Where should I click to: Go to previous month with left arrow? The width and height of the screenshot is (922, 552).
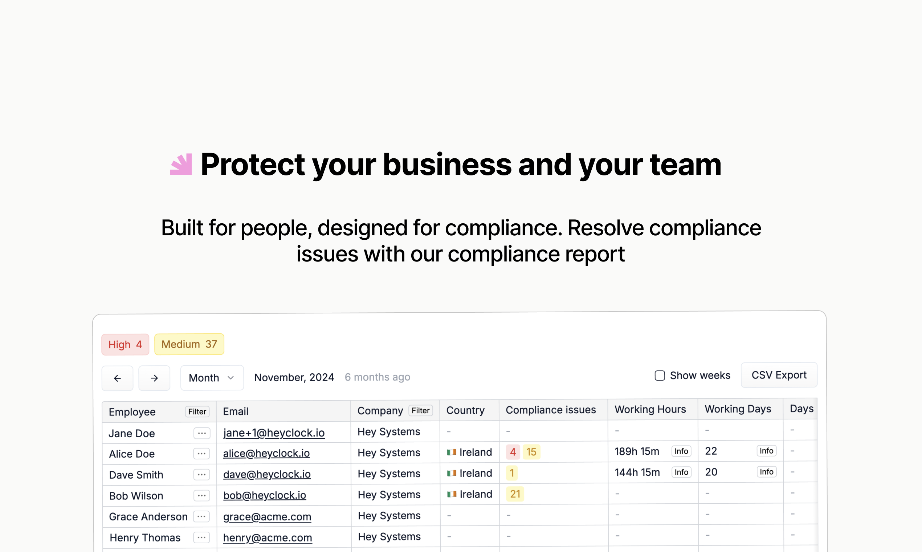(117, 378)
